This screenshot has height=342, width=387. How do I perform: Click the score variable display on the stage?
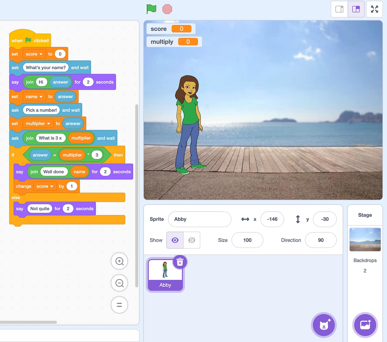[x=171, y=28]
